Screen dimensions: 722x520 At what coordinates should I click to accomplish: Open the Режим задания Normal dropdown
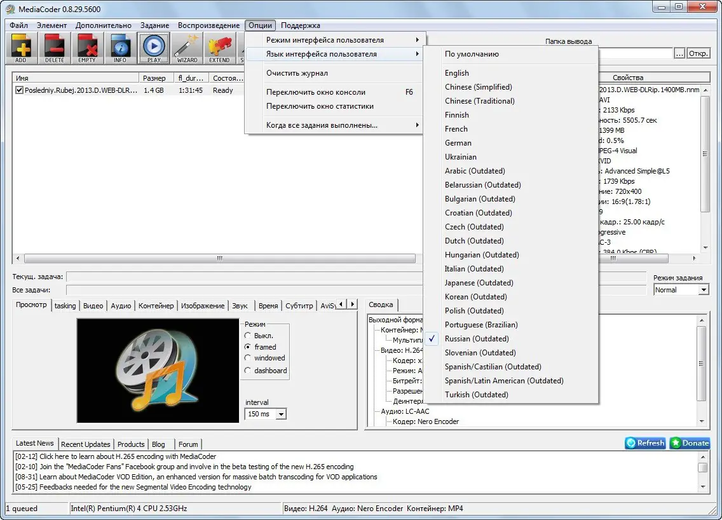point(703,290)
